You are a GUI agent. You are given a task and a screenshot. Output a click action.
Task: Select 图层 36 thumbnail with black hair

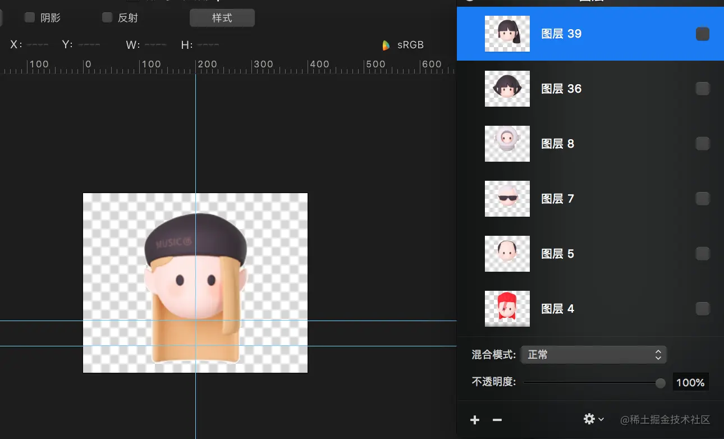pos(507,89)
